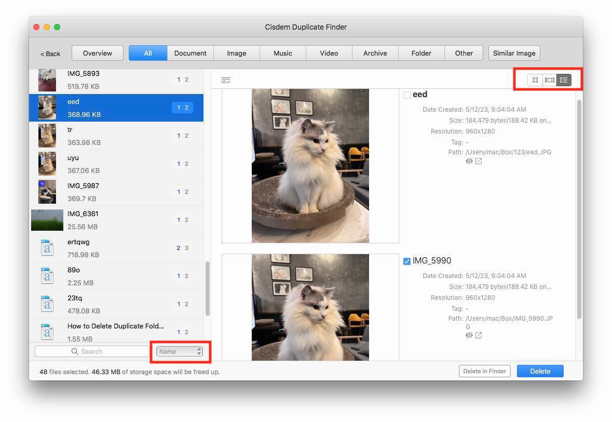Check the eed duplicate checkbox
This screenshot has height=422, width=612.
click(x=407, y=95)
